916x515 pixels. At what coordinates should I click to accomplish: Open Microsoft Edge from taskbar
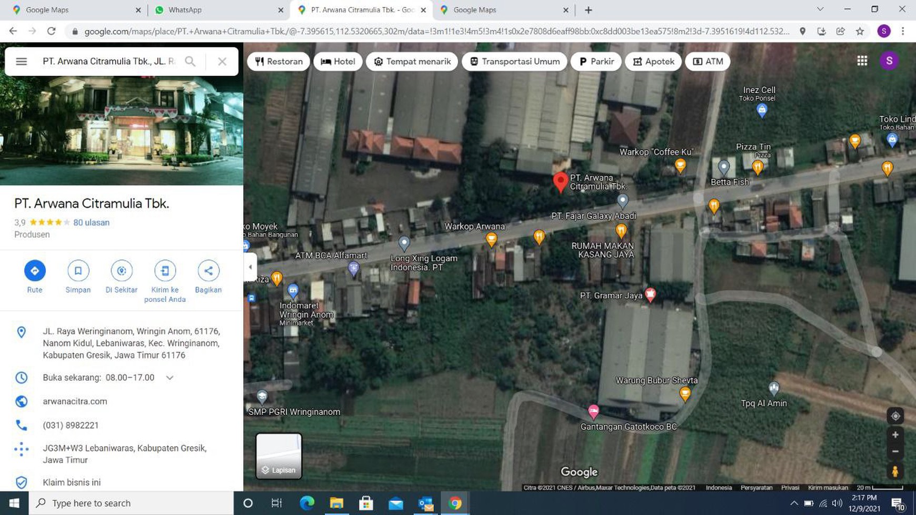pyautogui.click(x=307, y=503)
